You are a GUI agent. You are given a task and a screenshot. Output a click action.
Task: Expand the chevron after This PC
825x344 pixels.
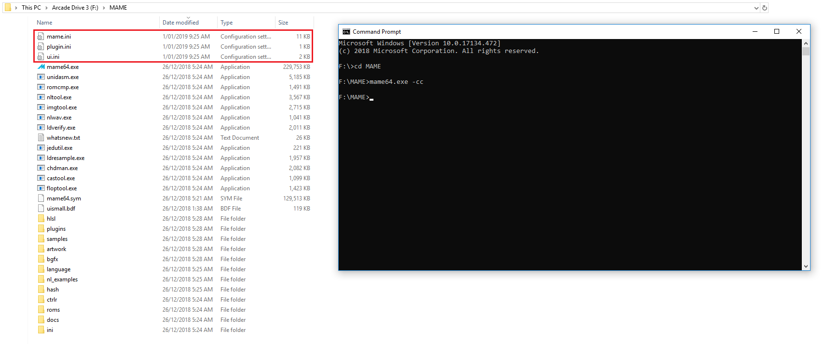[47, 8]
